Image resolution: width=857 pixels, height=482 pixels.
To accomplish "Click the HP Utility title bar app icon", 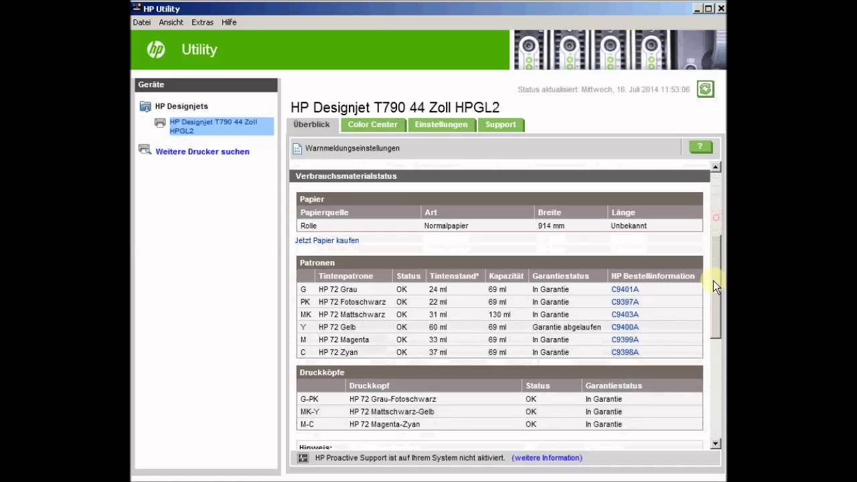I will point(137,9).
